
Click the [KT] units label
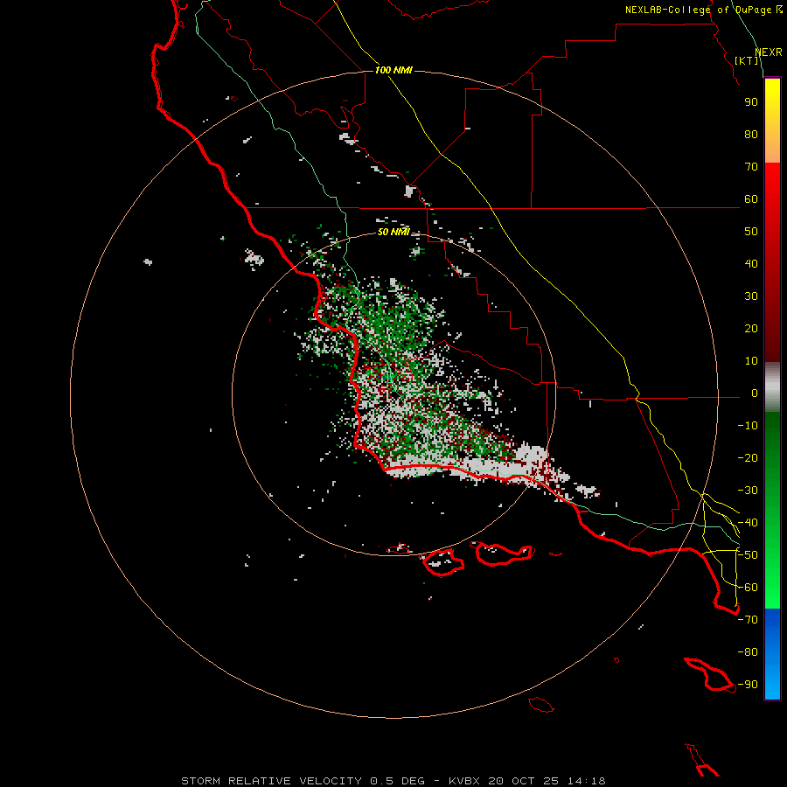747,60
